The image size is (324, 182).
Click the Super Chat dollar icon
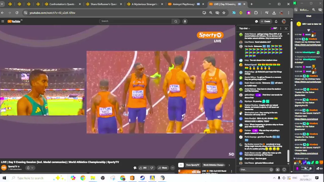[278, 170]
